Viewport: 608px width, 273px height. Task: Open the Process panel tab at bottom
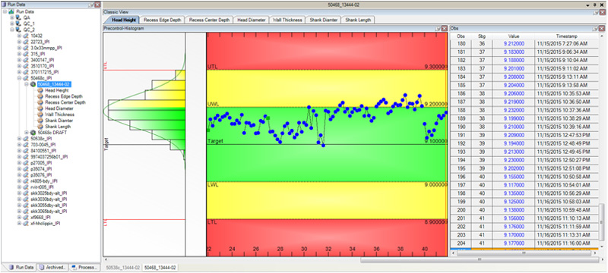tap(85, 267)
